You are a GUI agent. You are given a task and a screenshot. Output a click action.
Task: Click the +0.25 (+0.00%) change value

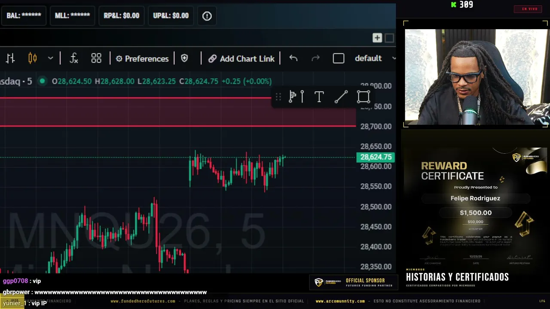click(x=247, y=81)
